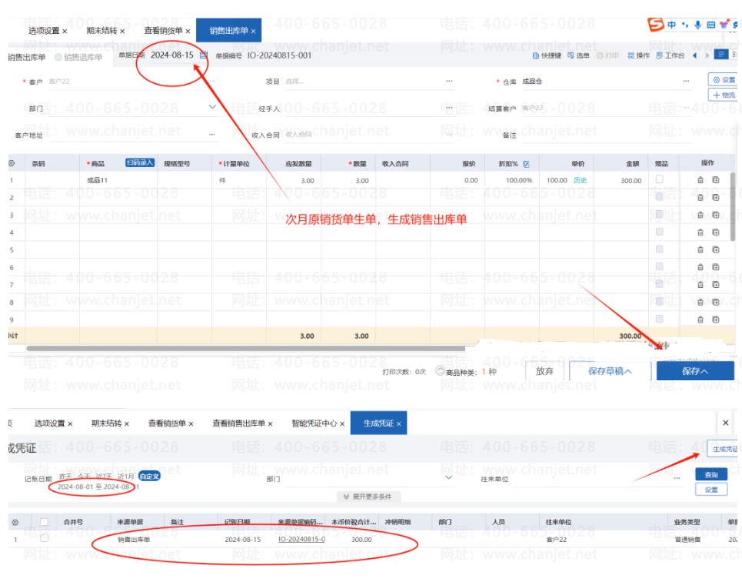Go to next document with right arrow
742x582 pixels.
(x=707, y=55)
